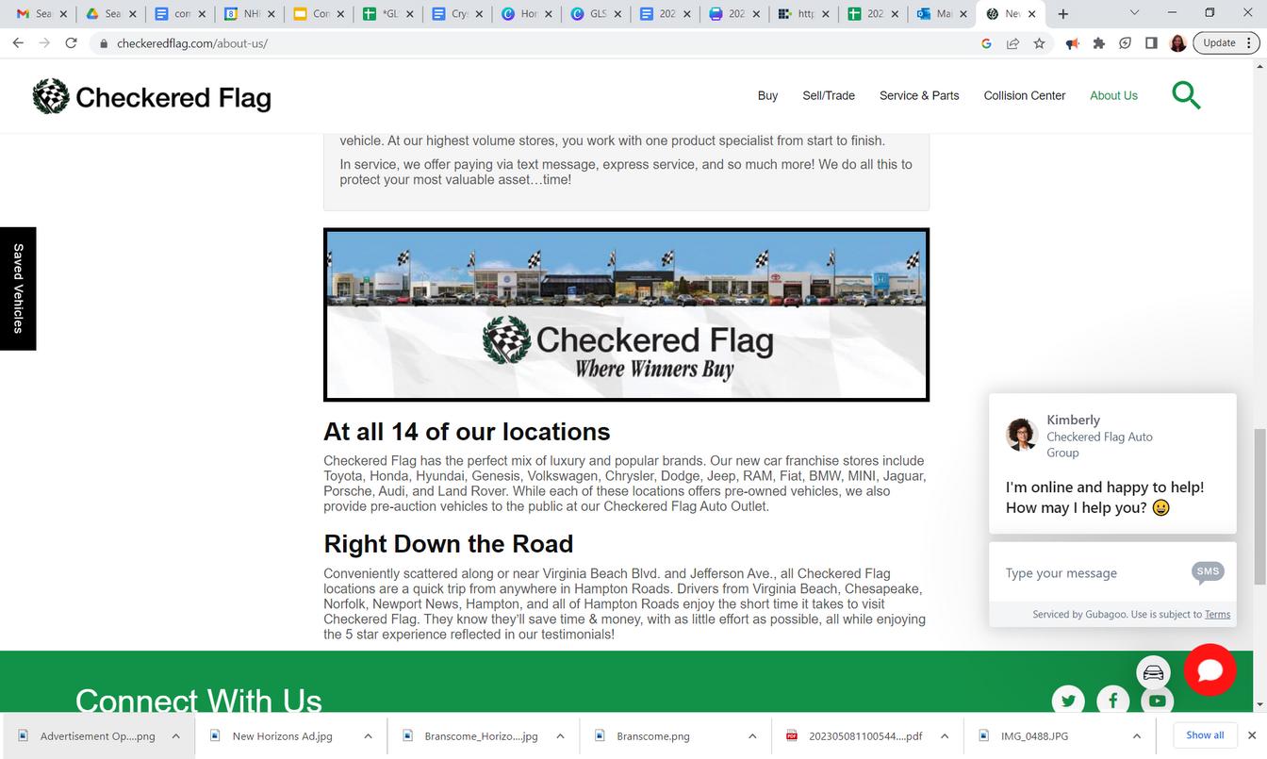The height and width of the screenshot is (759, 1267).
Task: Click the megaphone extension icon
Action: tap(1072, 43)
